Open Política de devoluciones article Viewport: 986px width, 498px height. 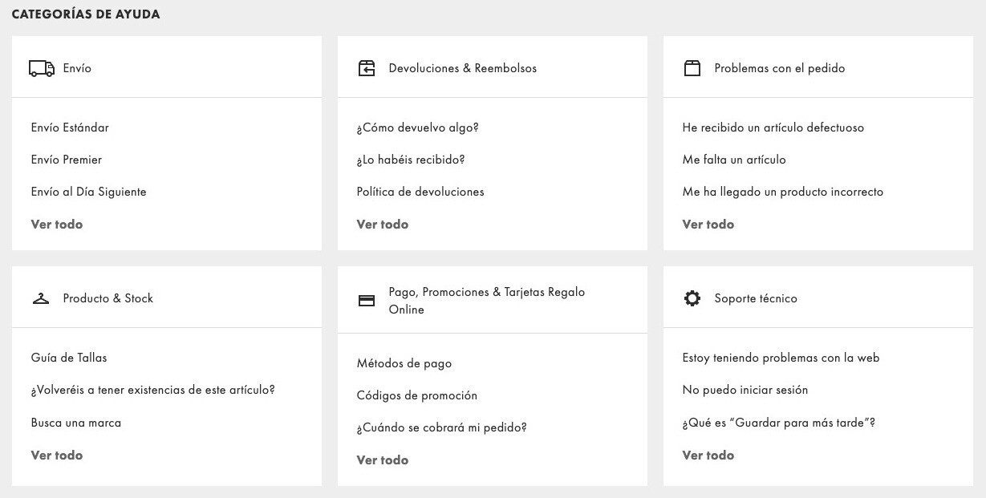coord(420,192)
